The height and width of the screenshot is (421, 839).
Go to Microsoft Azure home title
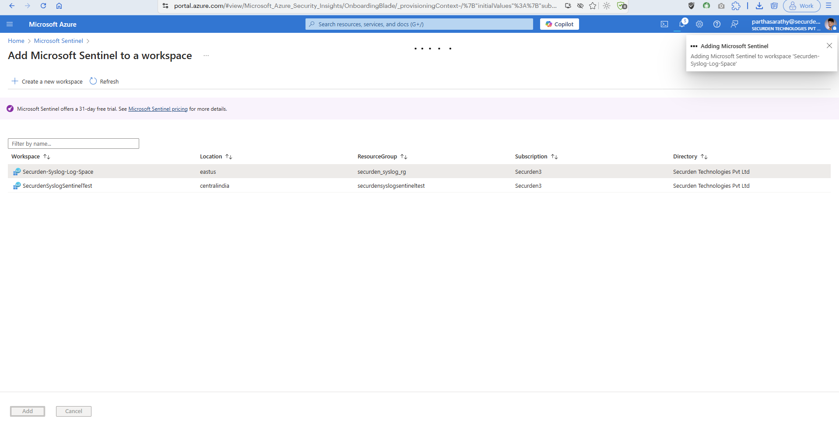pos(53,24)
